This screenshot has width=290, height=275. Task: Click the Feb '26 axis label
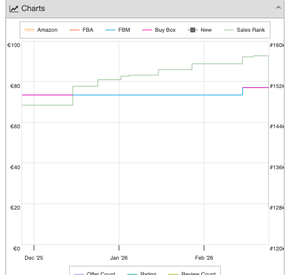204,258
